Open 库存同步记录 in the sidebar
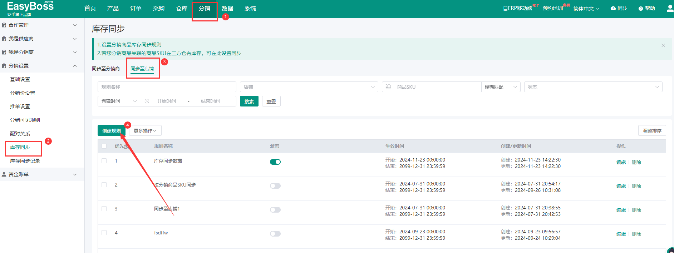The height and width of the screenshot is (253, 674). 25,161
